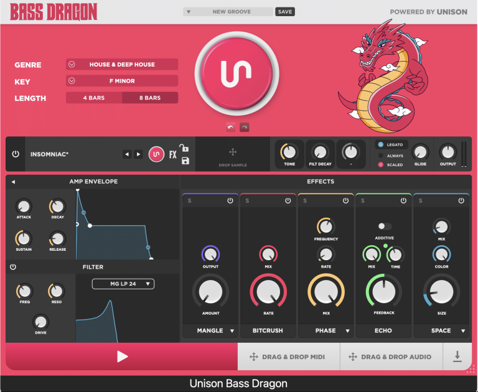Screen dimensions: 478x392
Task: Open the Phase effect type dropdown
Action: 347,331
